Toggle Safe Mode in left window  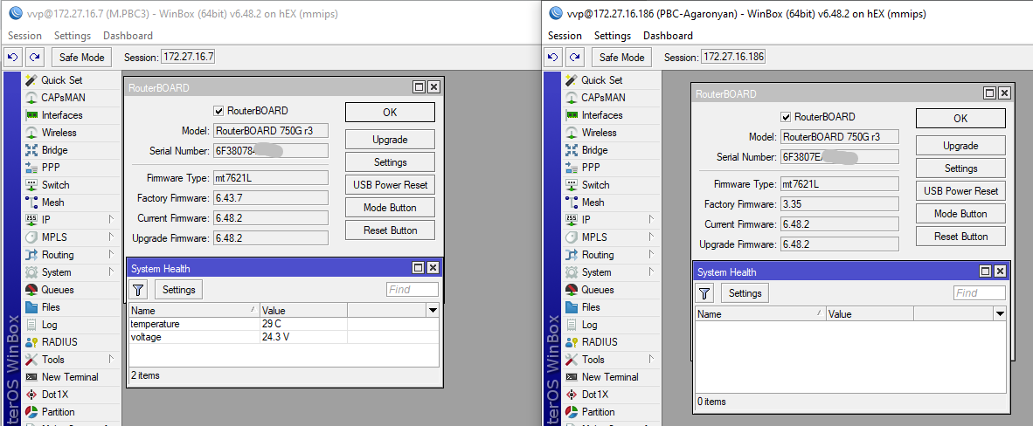(81, 58)
